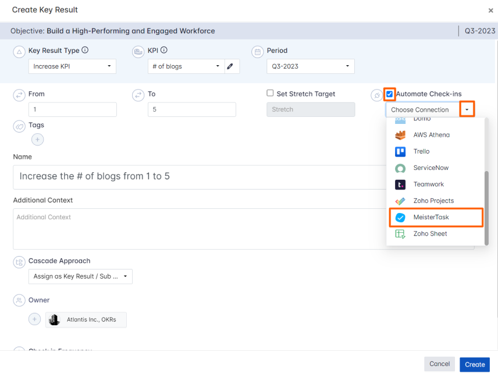This screenshot has height=377, width=498.
Task: Click the connection list scrollbar
Action: click(x=486, y=208)
